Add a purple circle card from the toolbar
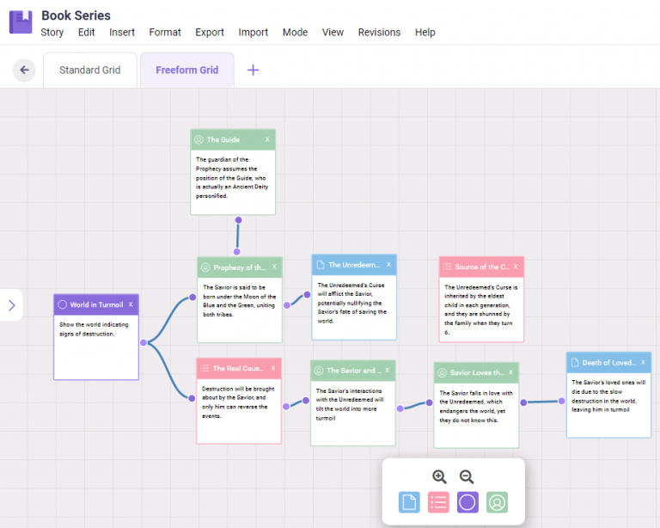Screen dimensions: 660x528 pos(467,502)
